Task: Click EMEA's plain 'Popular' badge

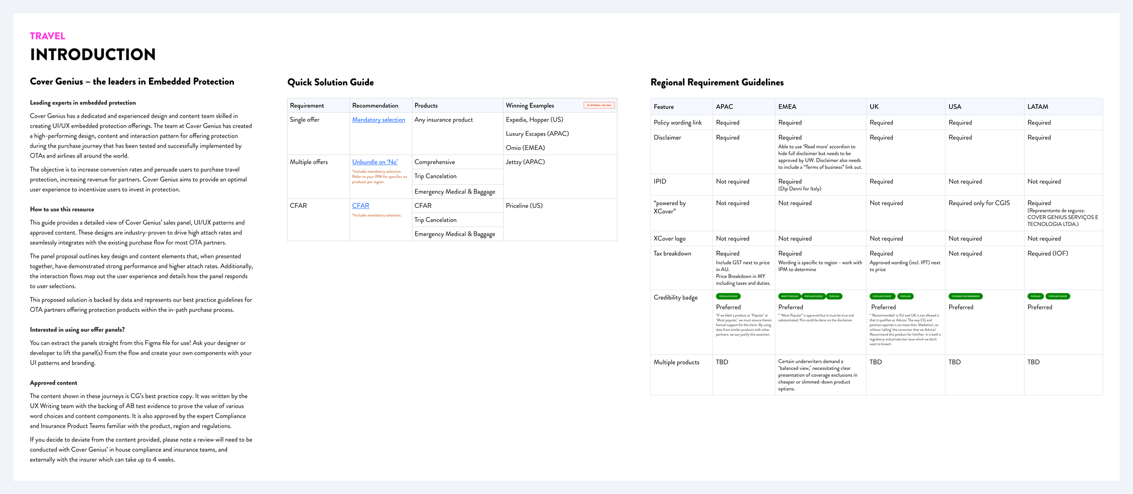Action: [x=834, y=297]
